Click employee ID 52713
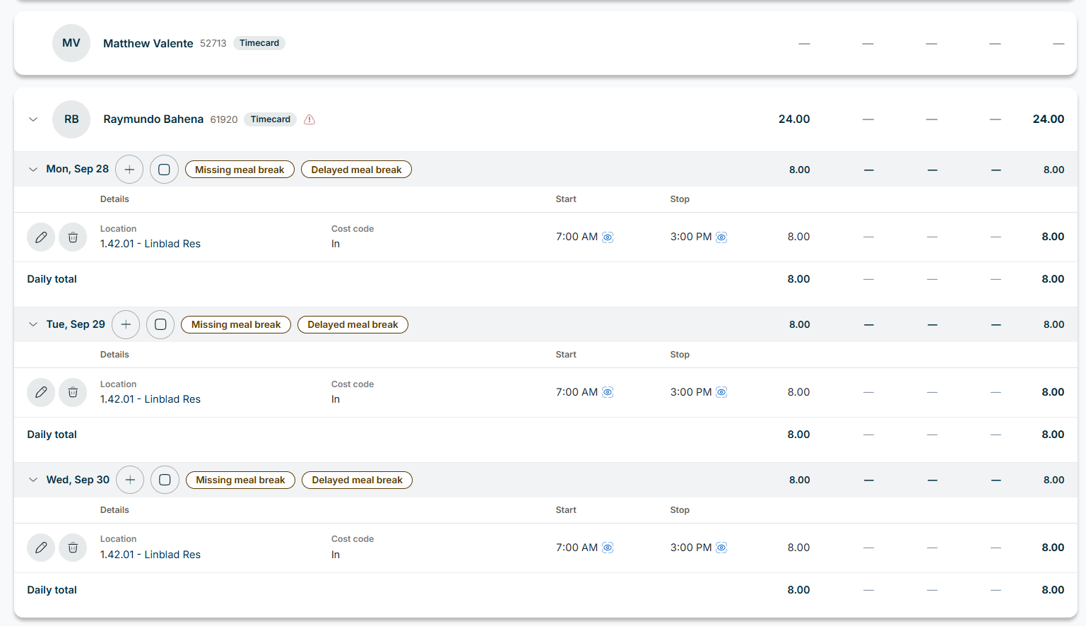This screenshot has width=1086, height=626. tap(213, 43)
